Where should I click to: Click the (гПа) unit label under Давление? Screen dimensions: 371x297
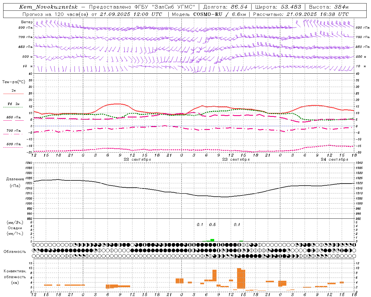15,186
